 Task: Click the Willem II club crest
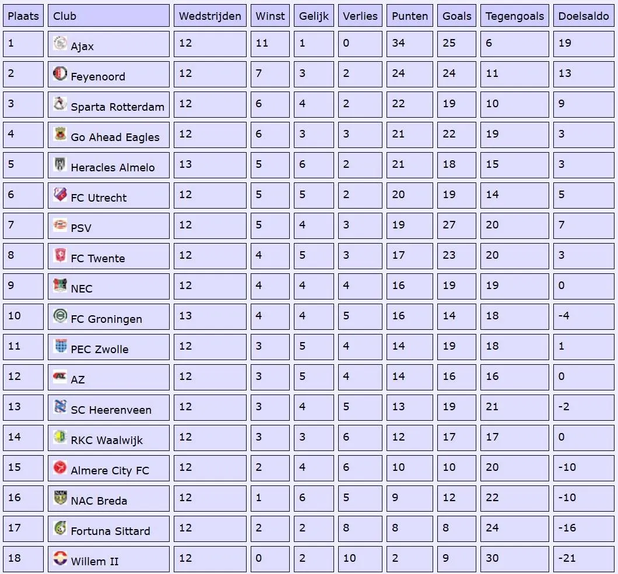click(x=60, y=558)
